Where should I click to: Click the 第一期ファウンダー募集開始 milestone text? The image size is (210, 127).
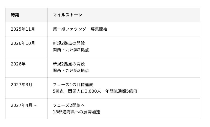80,29
